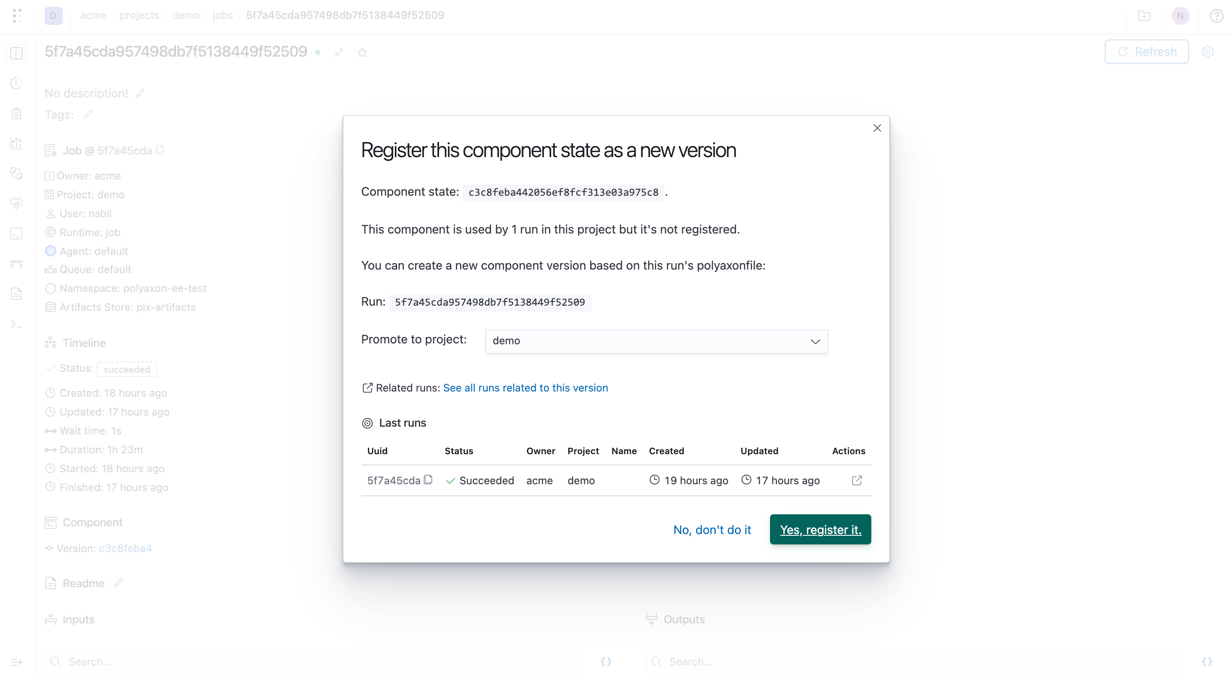Click "Artifacts Store: plx-artifacts"
This screenshot has height=677, width=1231.
click(x=127, y=307)
